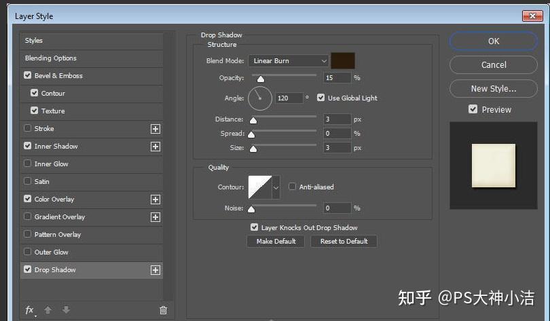The width and height of the screenshot is (550, 321).
Task: Disable the Inner Shadow checkbox
Action: [x=27, y=145]
